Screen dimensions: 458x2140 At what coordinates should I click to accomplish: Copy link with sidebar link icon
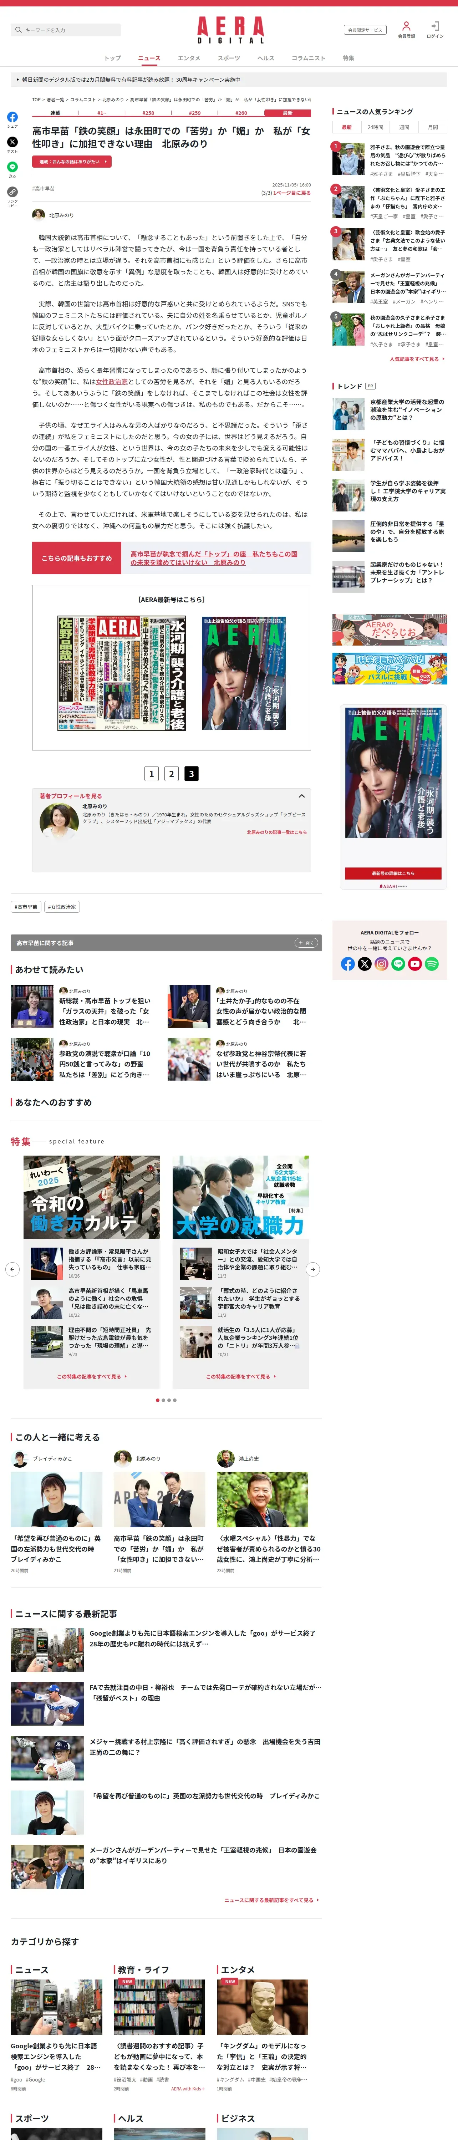point(12,192)
